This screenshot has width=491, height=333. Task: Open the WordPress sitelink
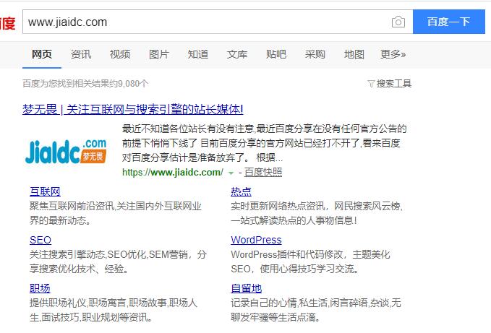(x=256, y=240)
